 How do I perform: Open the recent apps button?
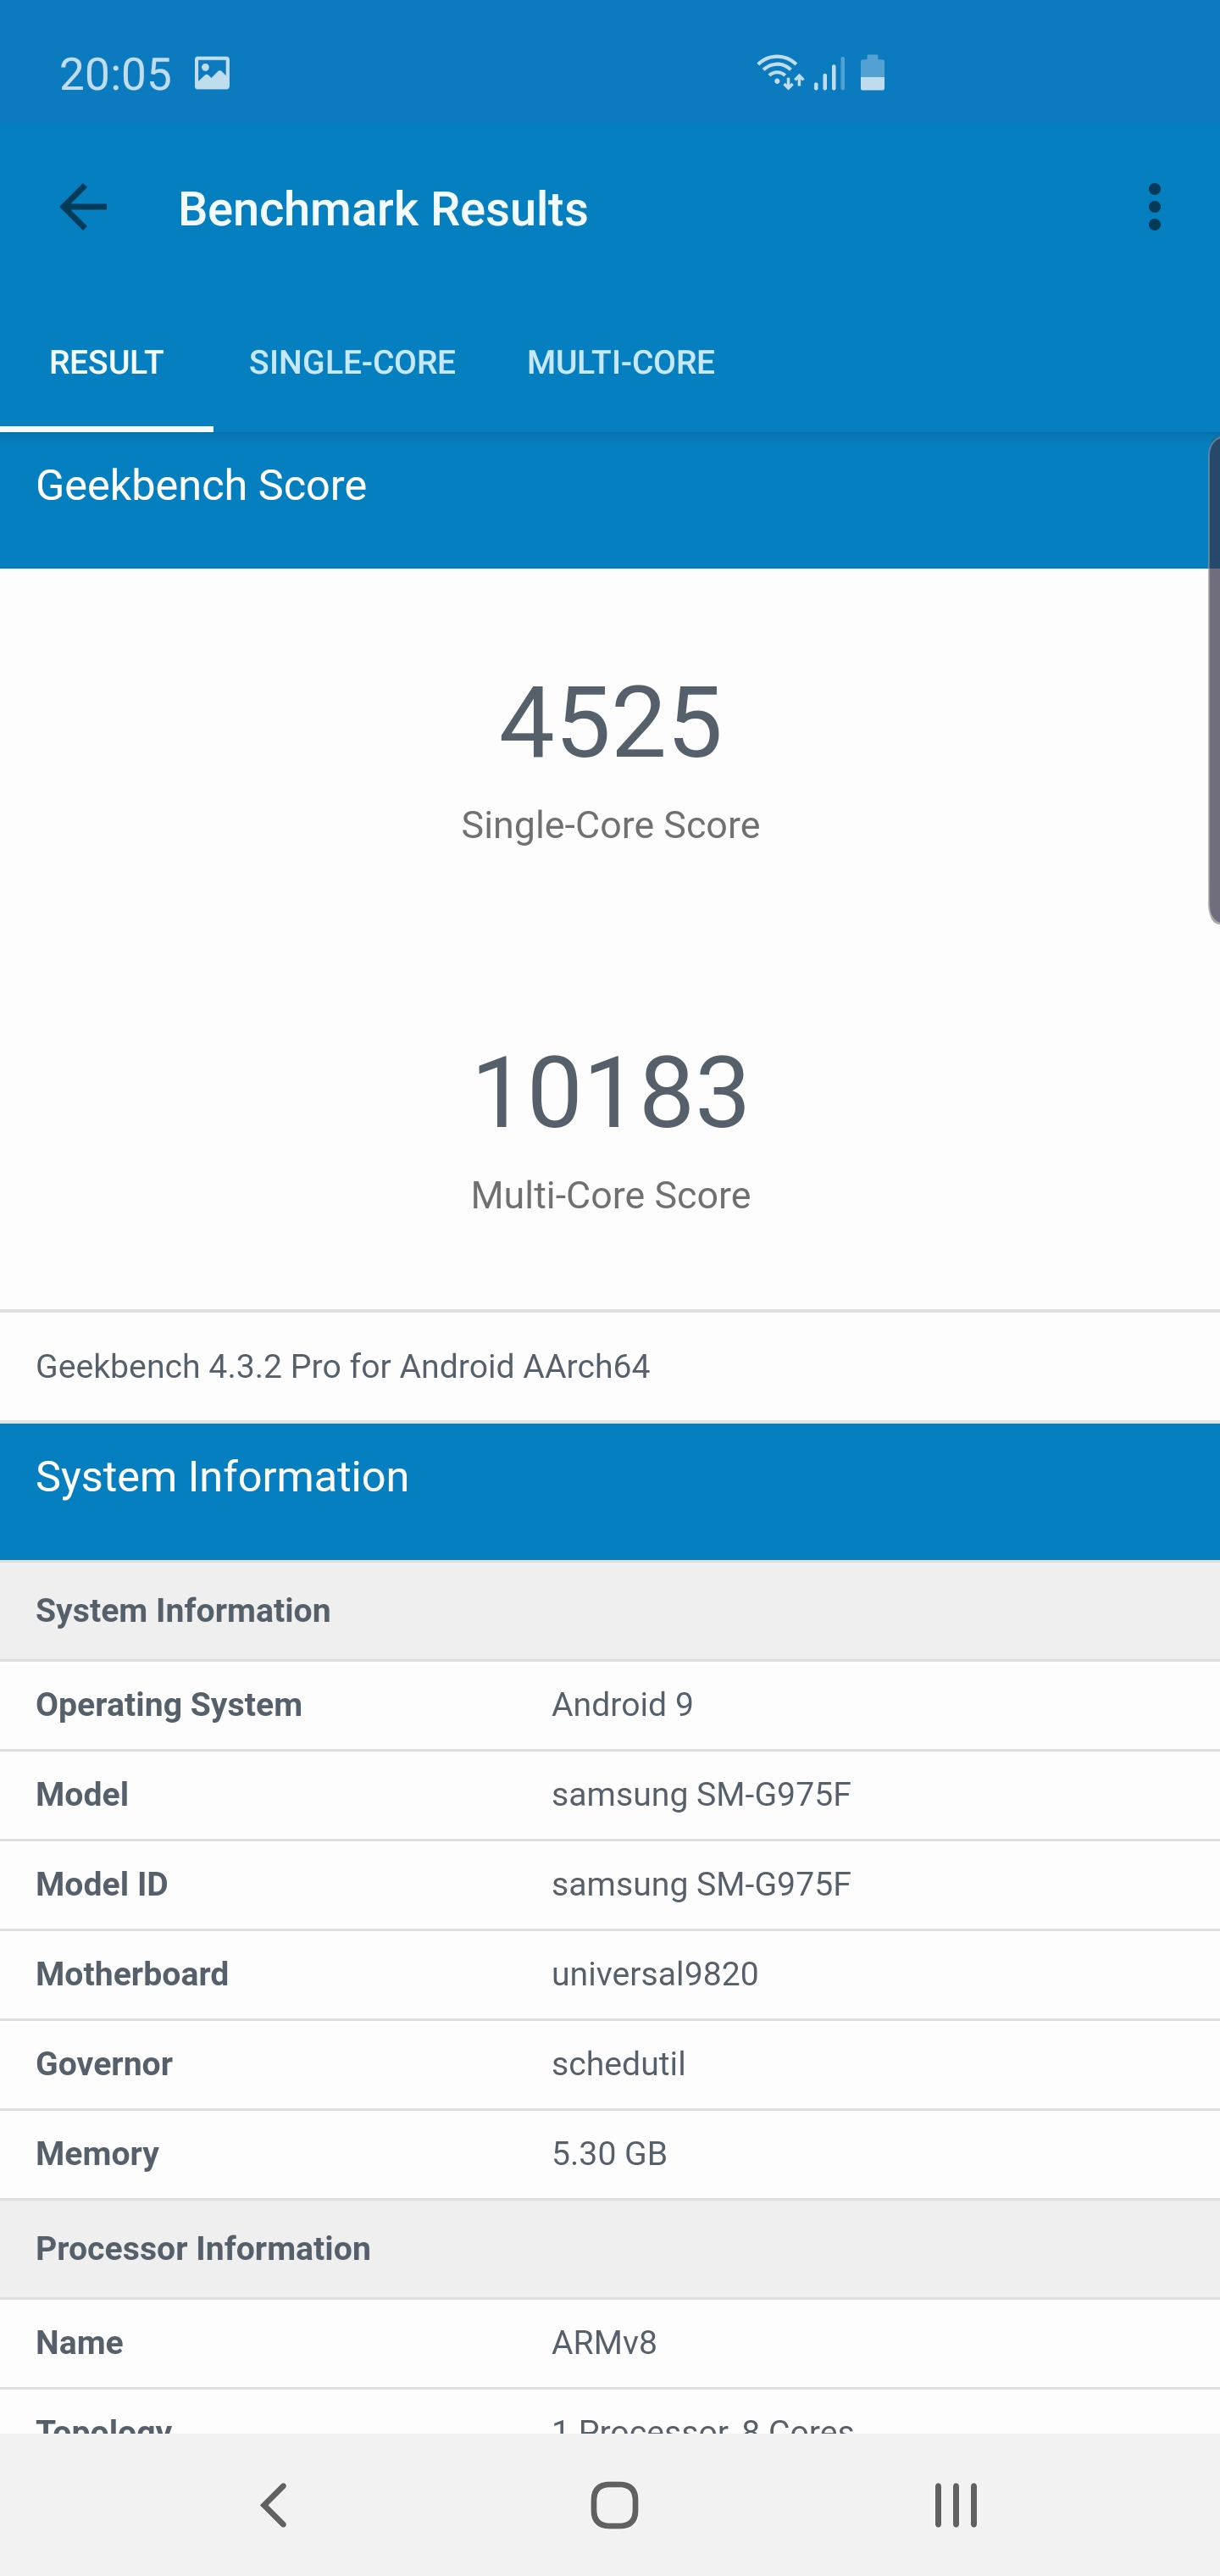pyautogui.click(x=955, y=2505)
